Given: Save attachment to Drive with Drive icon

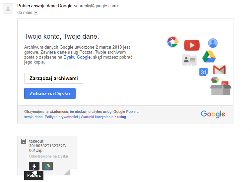Looking at the screenshot, I should click(x=47, y=166).
